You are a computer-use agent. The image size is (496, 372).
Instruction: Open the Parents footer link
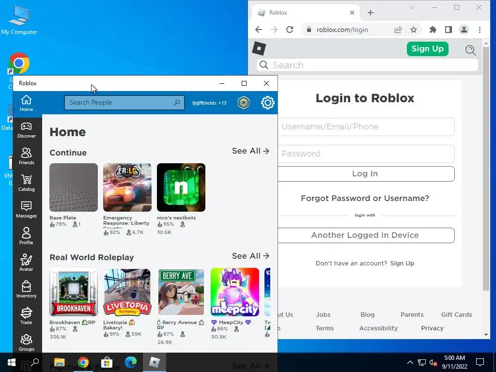coord(412,315)
